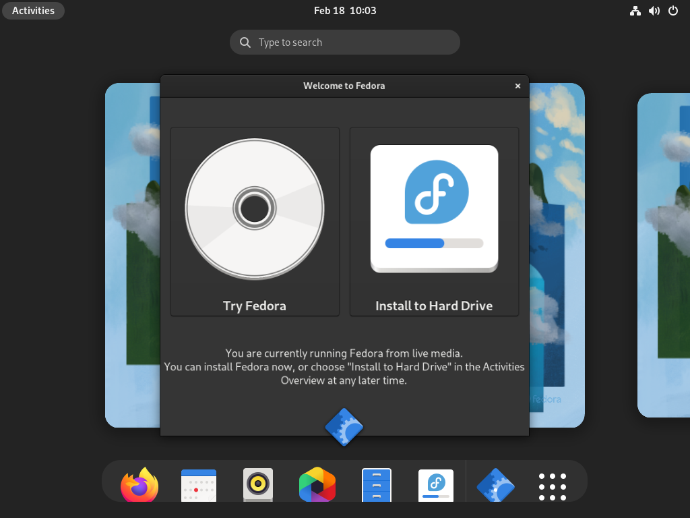Viewport: 690px width, 518px height.
Task: Click the volume icon in the top bar
Action: point(654,11)
